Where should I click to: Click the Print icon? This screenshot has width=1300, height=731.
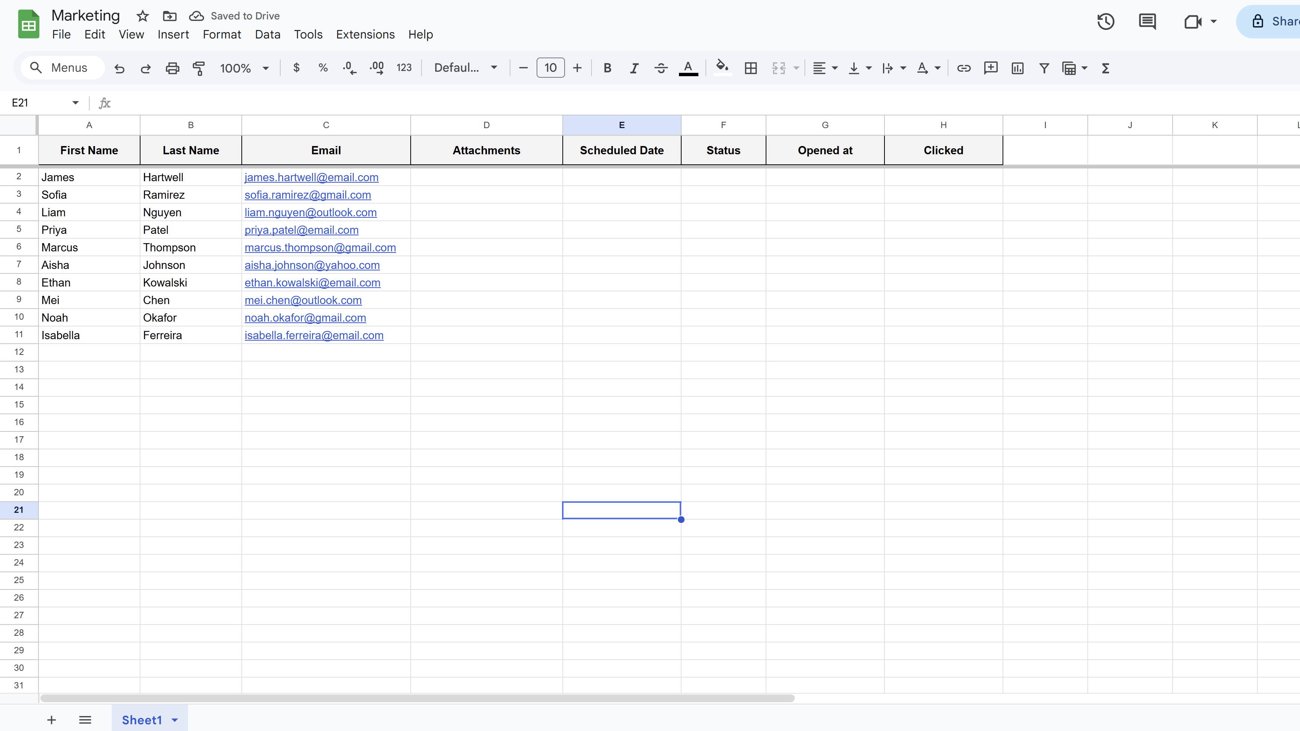[x=172, y=68]
